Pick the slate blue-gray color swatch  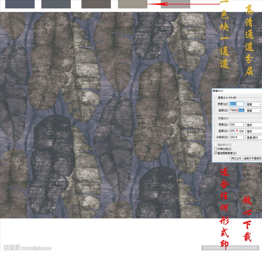tap(56, 4)
